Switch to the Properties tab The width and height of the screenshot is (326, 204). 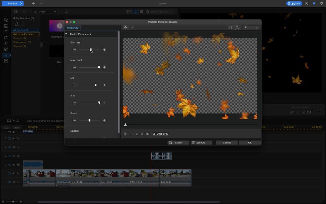coord(73,28)
